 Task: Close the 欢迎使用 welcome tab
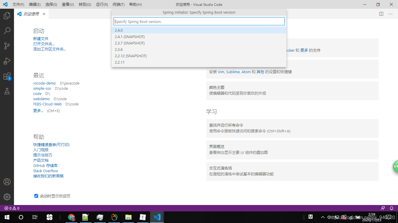pos(44,14)
